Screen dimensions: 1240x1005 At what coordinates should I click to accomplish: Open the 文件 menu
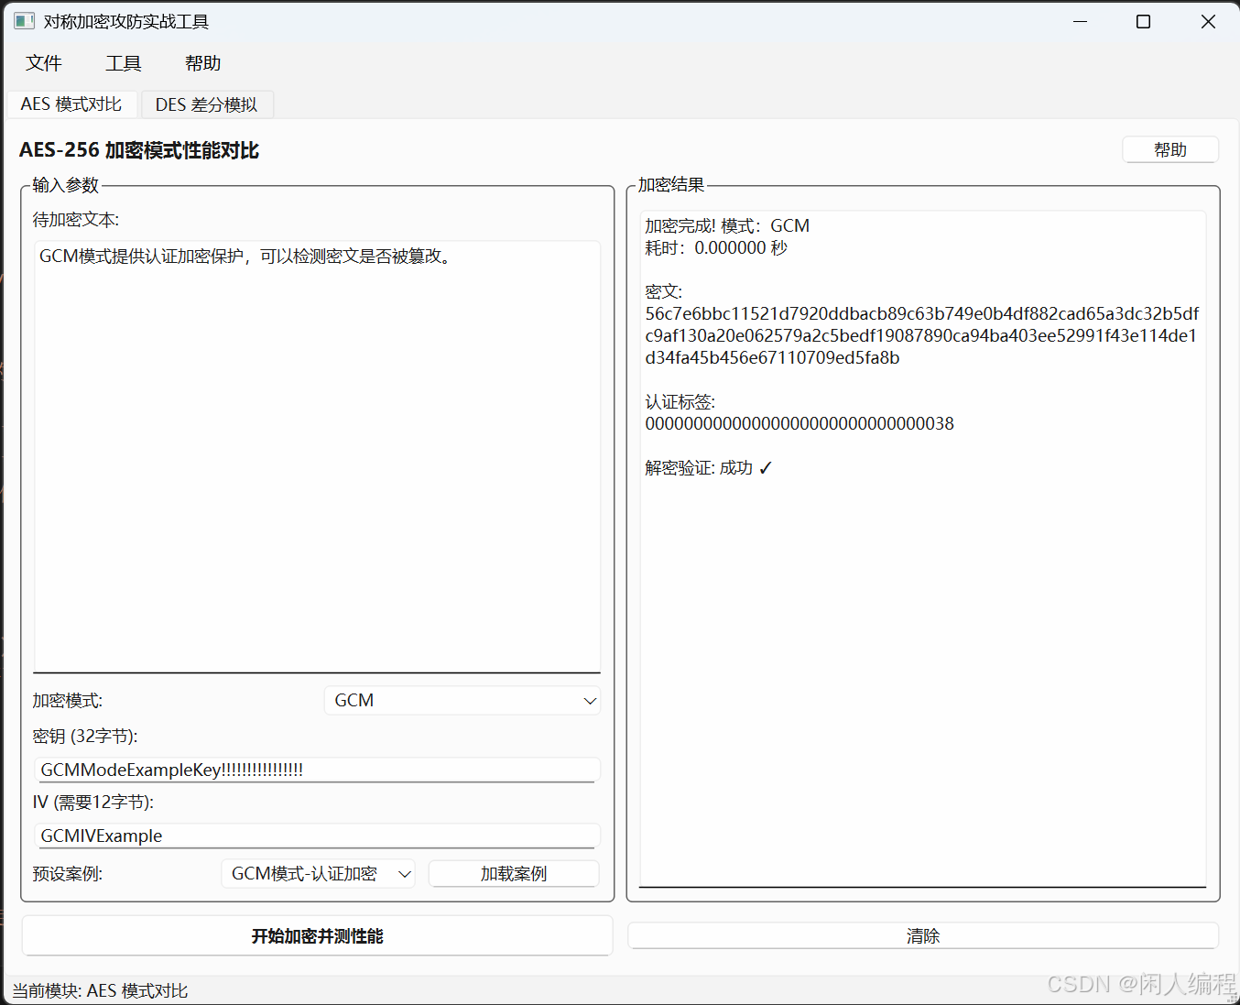click(x=43, y=62)
